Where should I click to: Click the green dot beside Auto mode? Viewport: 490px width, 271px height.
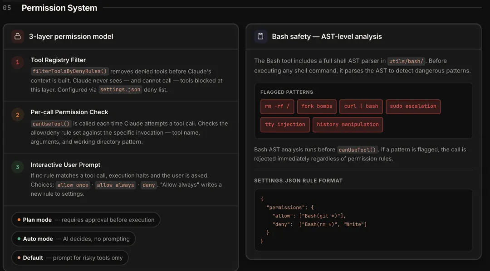tap(19, 239)
